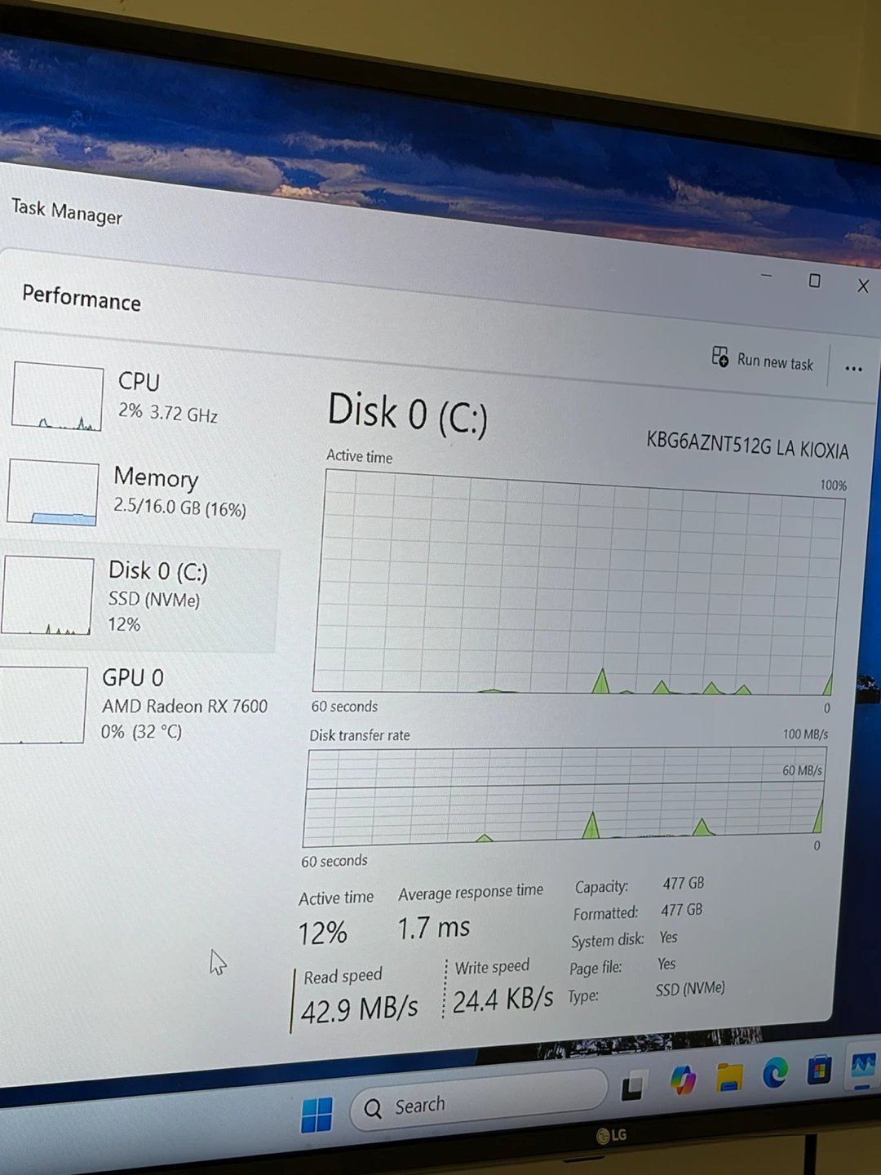Image resolution: width=881 pixels, height=1175 pixels.
Task: Open File Explorer from taskbar
Action: point(729,1076)
